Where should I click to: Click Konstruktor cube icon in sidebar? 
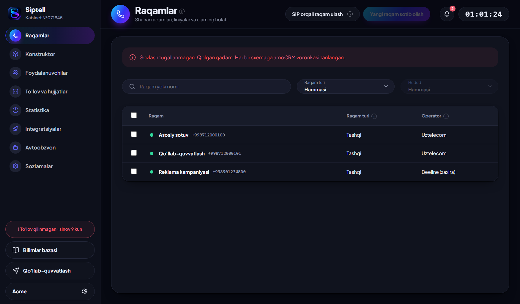pyautogui.click(x=15, y=54)
